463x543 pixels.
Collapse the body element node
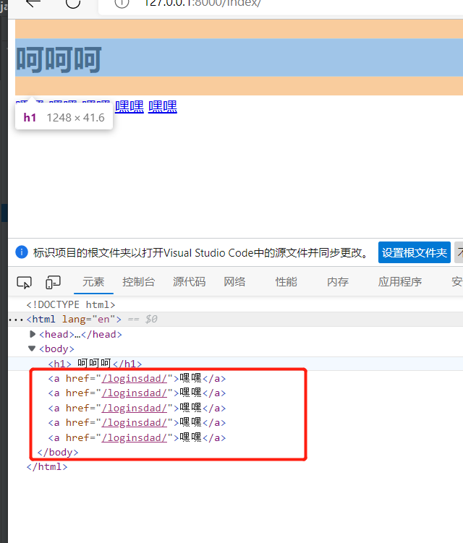(x=32, y=349)
